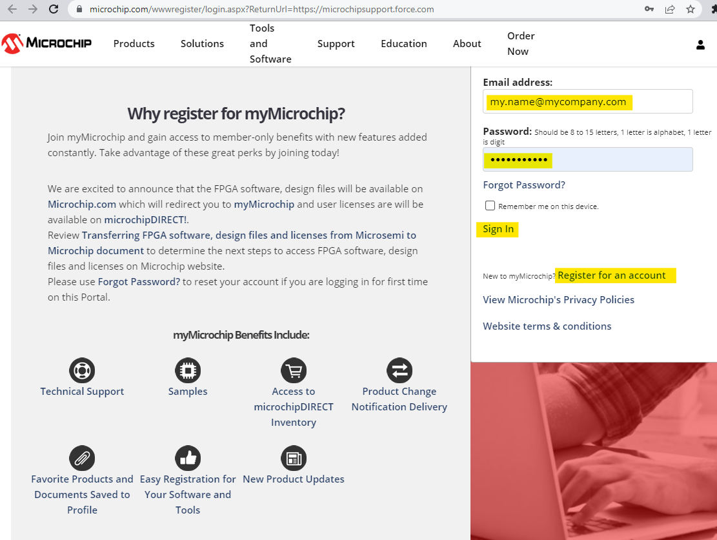Image resolution: width=717 pixels, height=540 pixels.
Task: Click the Samples text link
Action: [x=188, y=392]
